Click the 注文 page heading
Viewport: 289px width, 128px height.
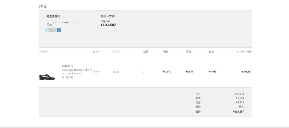[x=43, y=6]
